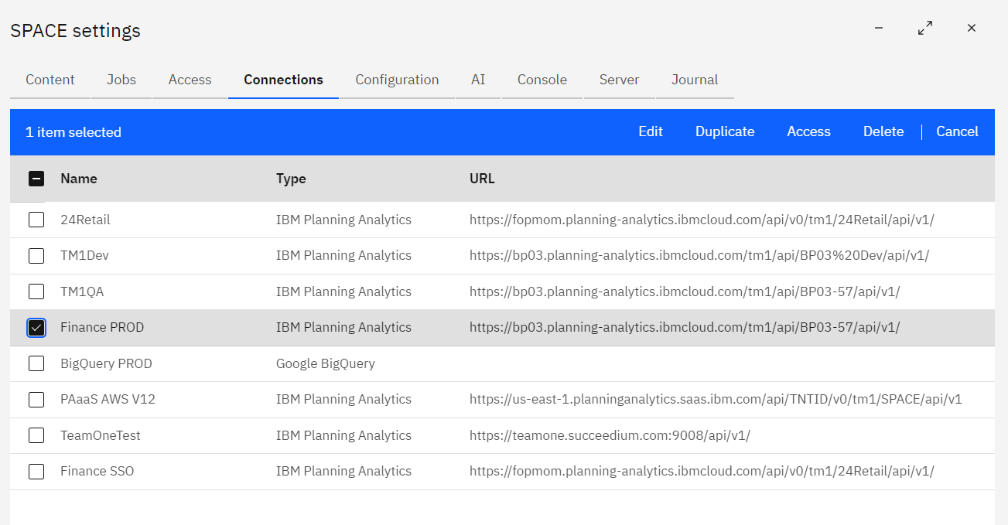
Task: Click Edit in the selection bar
Action: tap(651, 132)
